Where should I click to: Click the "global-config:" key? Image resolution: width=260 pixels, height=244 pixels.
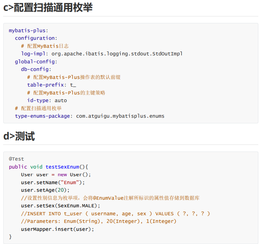click(x=36, y=62)
